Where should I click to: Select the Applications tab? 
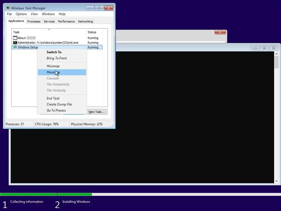(16, 21)
